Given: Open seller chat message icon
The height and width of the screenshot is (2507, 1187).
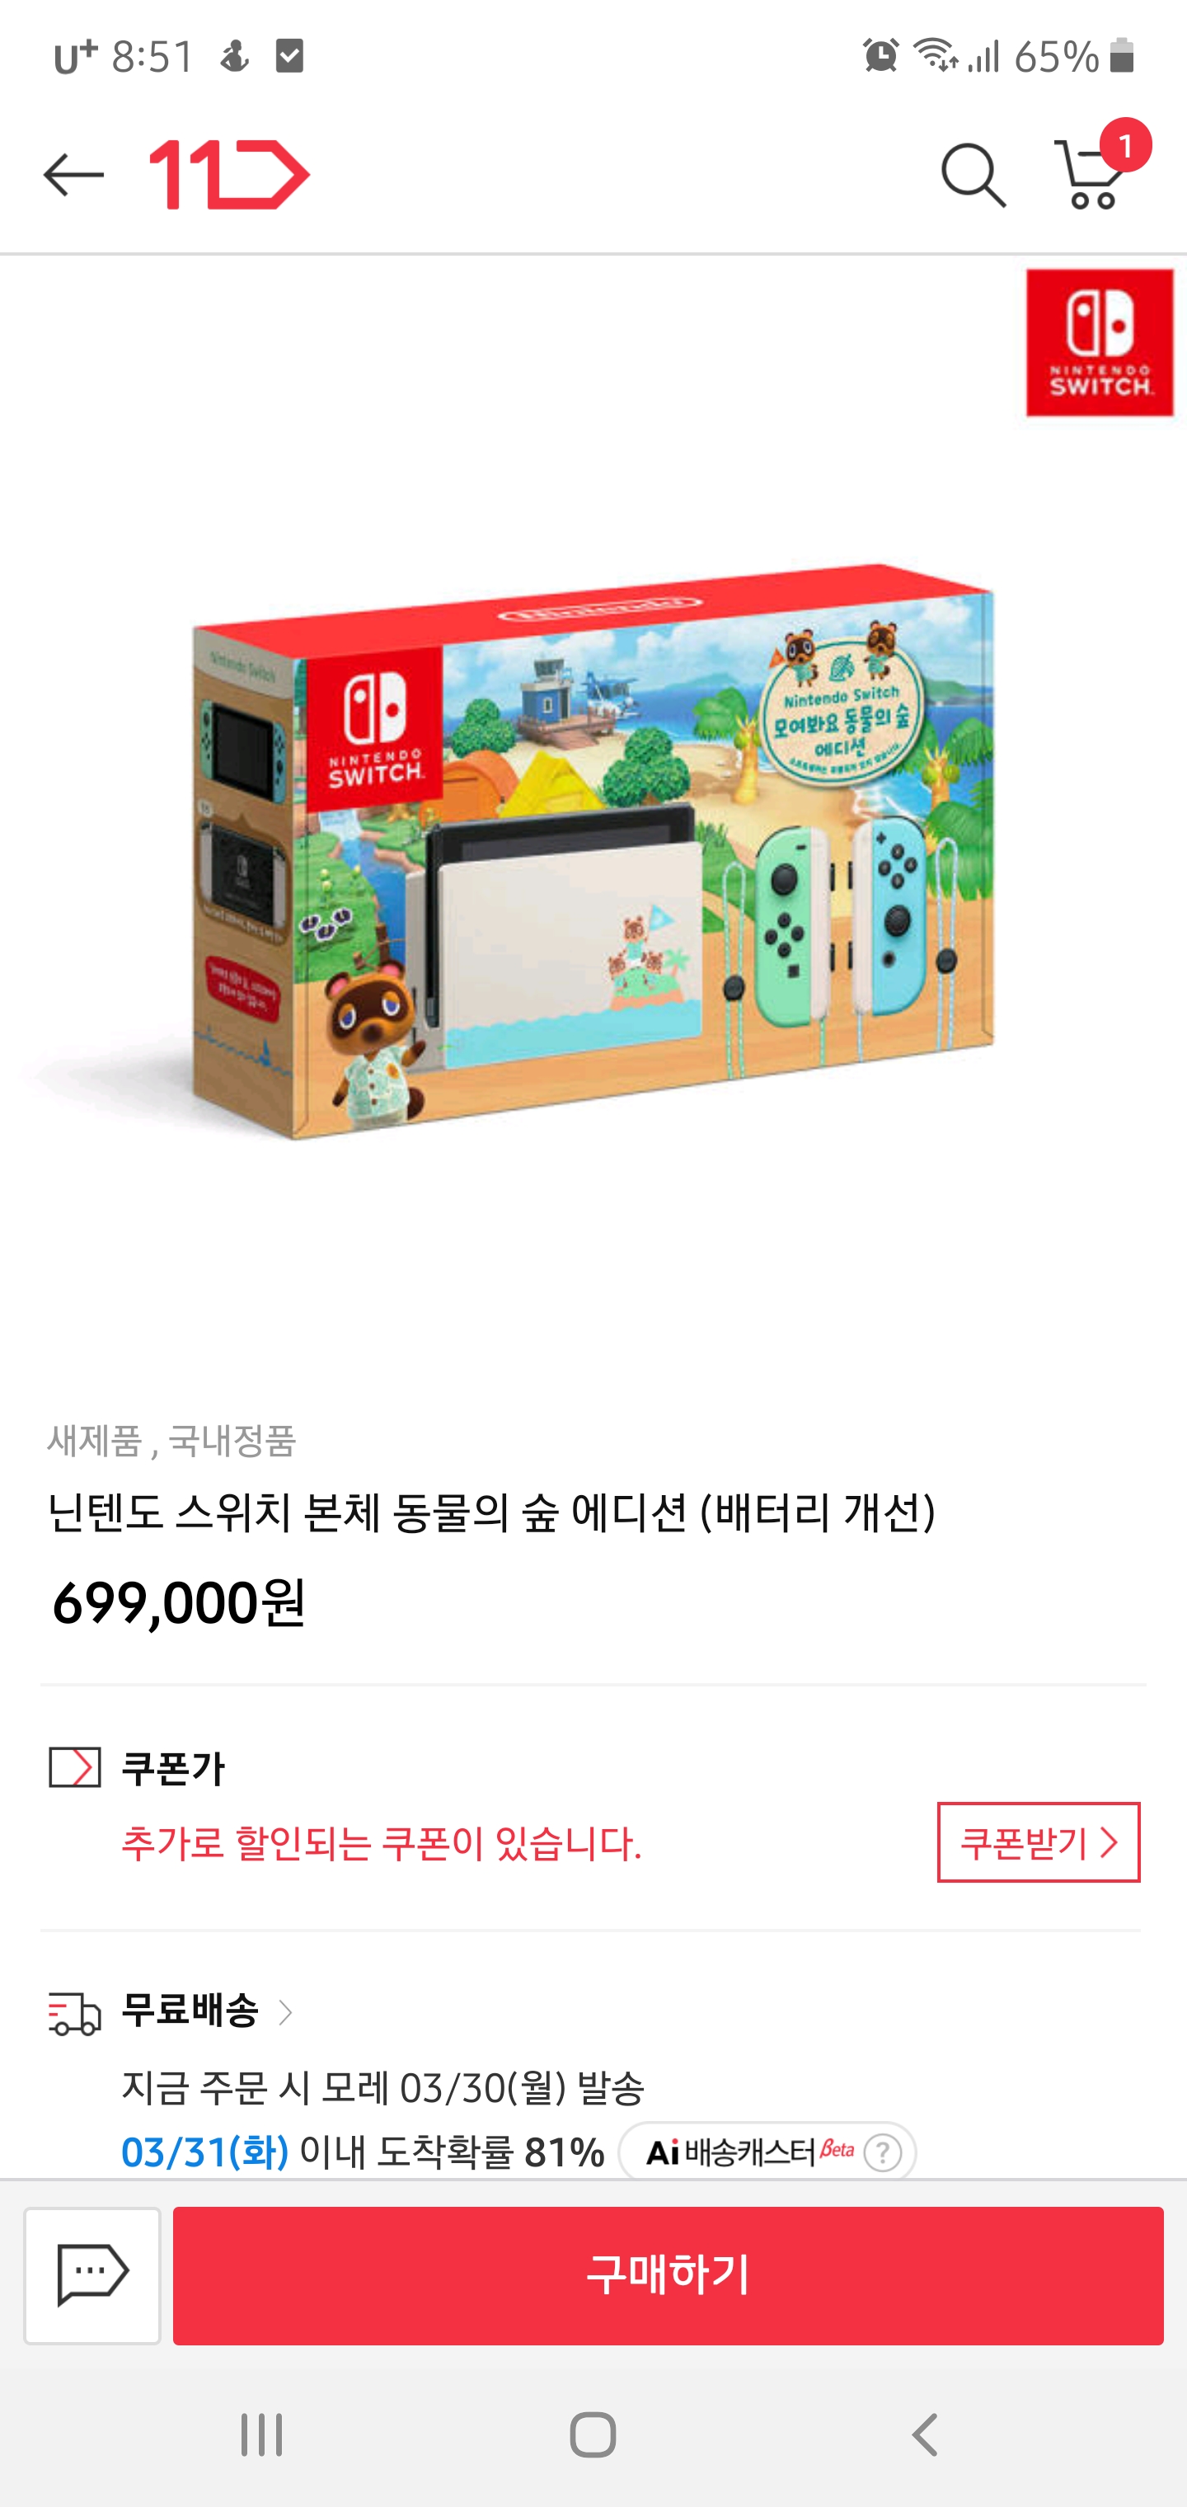Looking at the screenshot, I should click(x=92, y=2275).
